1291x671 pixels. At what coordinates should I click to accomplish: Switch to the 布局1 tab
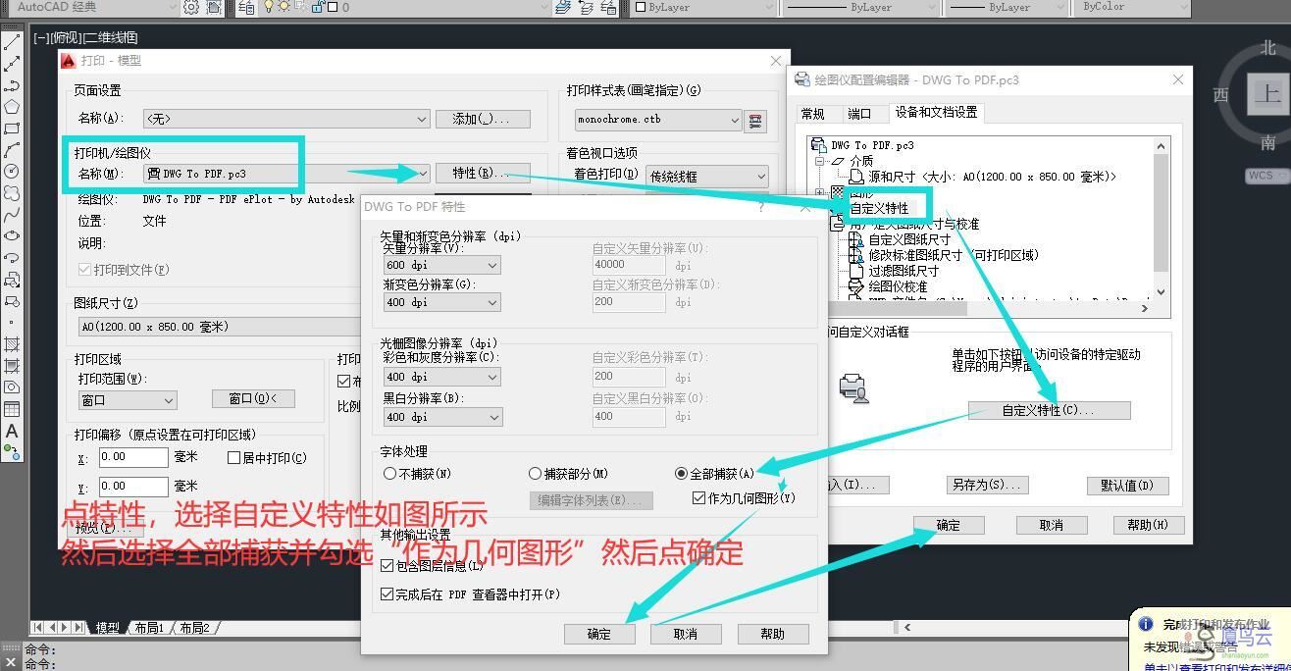[149, 628]
